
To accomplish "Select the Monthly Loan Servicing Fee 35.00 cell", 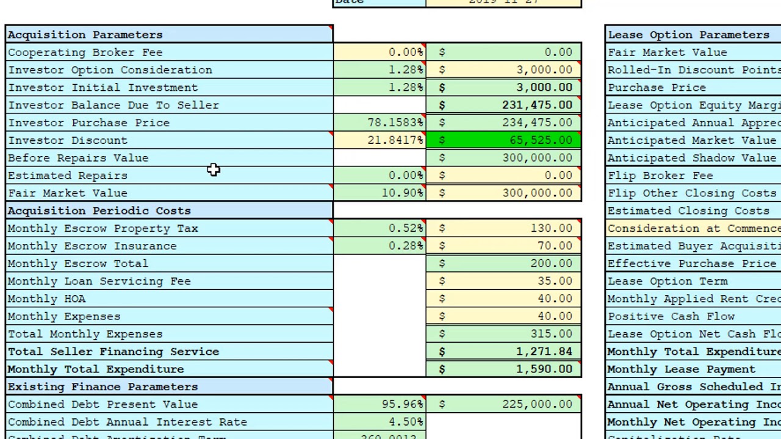I will point(504,281).
